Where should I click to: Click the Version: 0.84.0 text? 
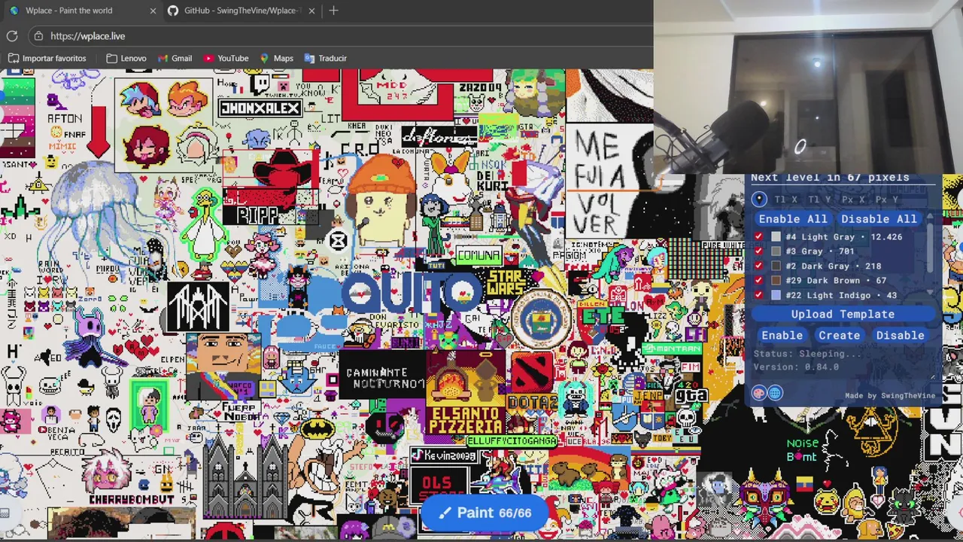(796, 367)
